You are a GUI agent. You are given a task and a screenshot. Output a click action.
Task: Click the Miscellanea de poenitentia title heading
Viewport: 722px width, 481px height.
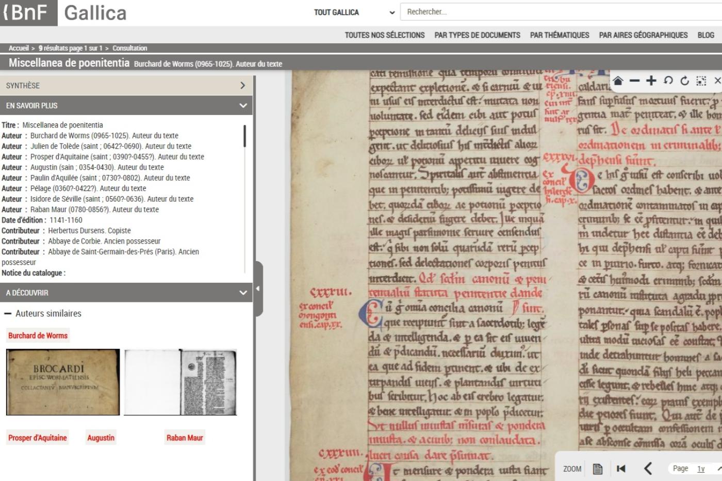69,63
